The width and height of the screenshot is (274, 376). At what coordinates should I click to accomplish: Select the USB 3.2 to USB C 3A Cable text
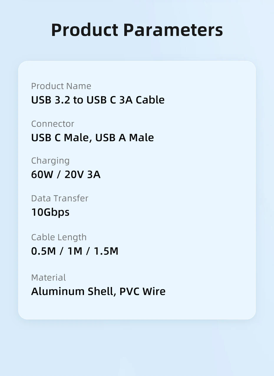(x=98, y=100)
